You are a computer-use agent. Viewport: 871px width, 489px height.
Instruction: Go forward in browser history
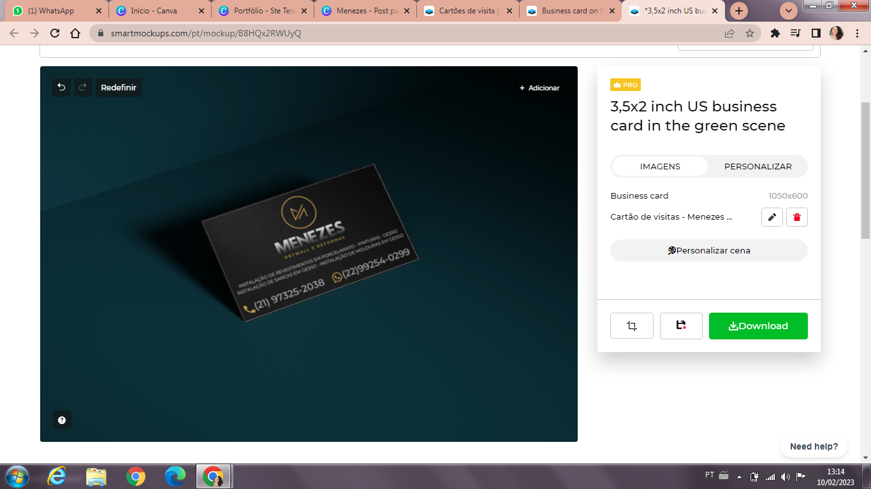tap(34, 33)
